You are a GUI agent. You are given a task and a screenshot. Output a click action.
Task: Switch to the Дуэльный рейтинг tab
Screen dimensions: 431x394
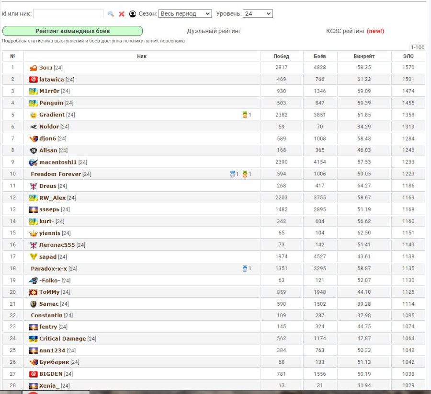214,31
